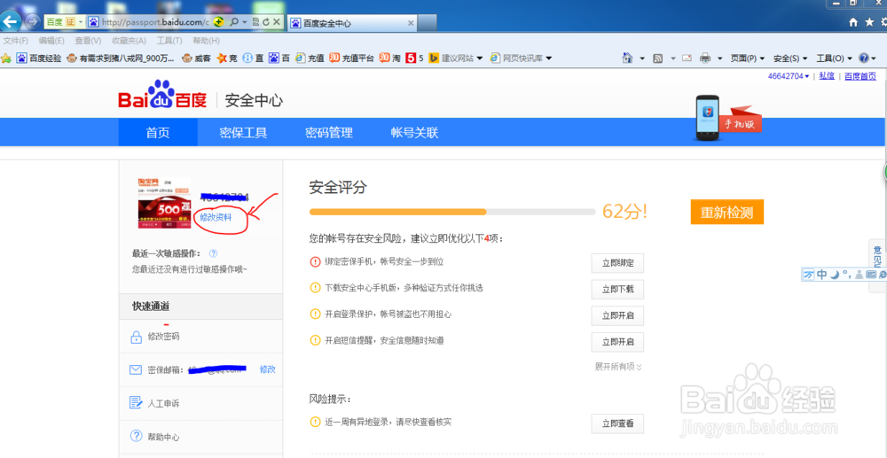This screenshot has width=887, height=458.
Task: Click the 立即查看 button
Action: coord(617,423)
